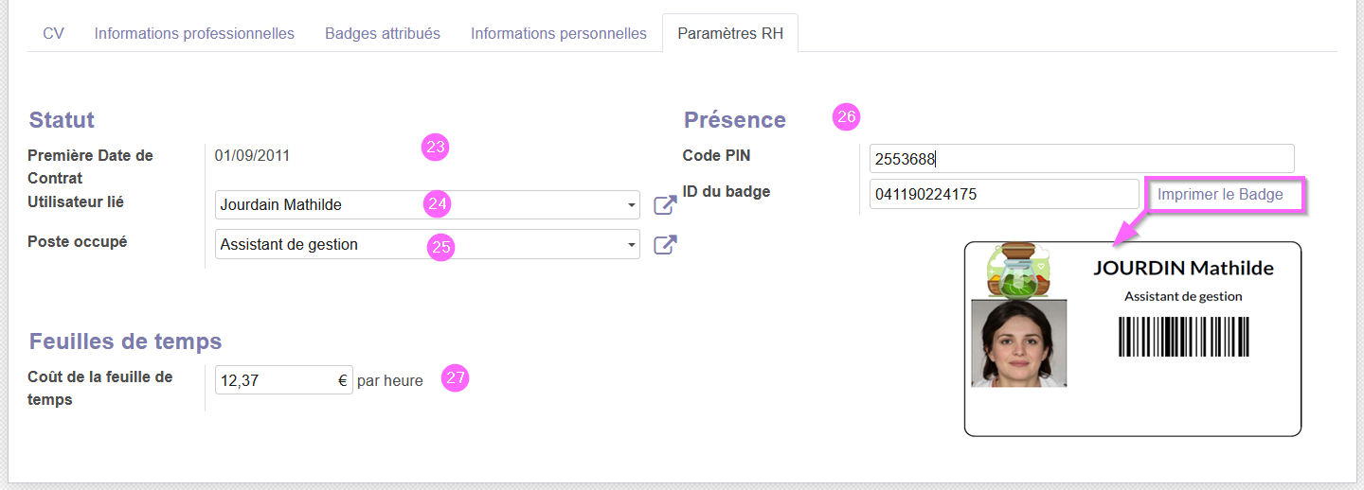Click the Feuilles de temps heading

click(x=125, y=341)
